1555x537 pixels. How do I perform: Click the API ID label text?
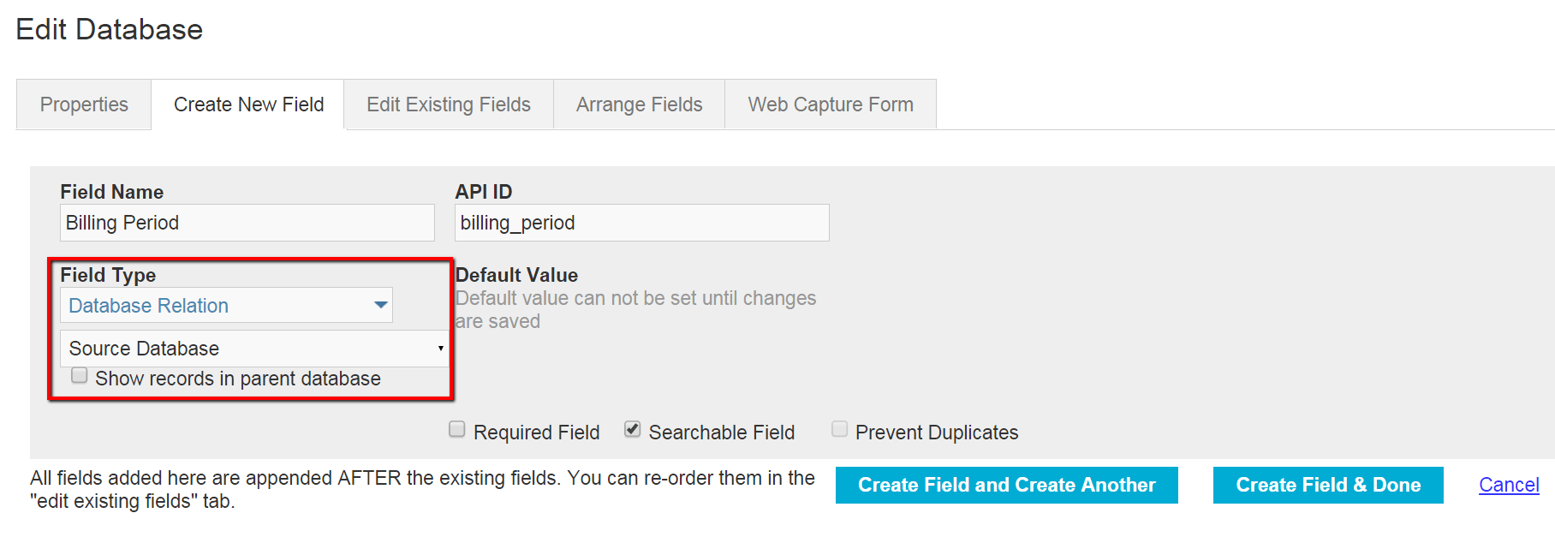point(483,192)
